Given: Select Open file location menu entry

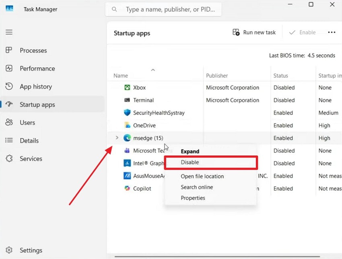Looking at the screenshot, I should click(202, 176).
